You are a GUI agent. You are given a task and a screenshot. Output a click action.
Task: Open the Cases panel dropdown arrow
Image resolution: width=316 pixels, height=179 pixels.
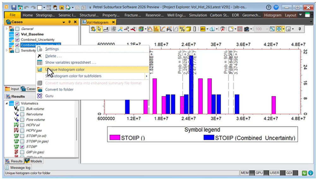(64, 22)
